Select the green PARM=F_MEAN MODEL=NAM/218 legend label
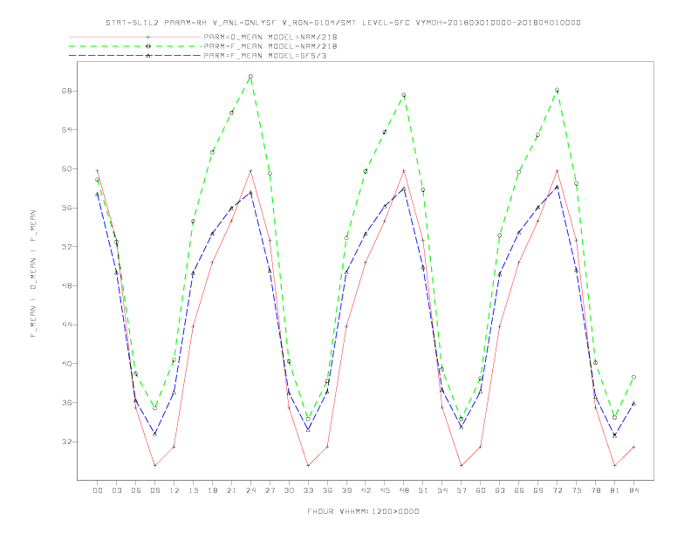 (270, 46)
